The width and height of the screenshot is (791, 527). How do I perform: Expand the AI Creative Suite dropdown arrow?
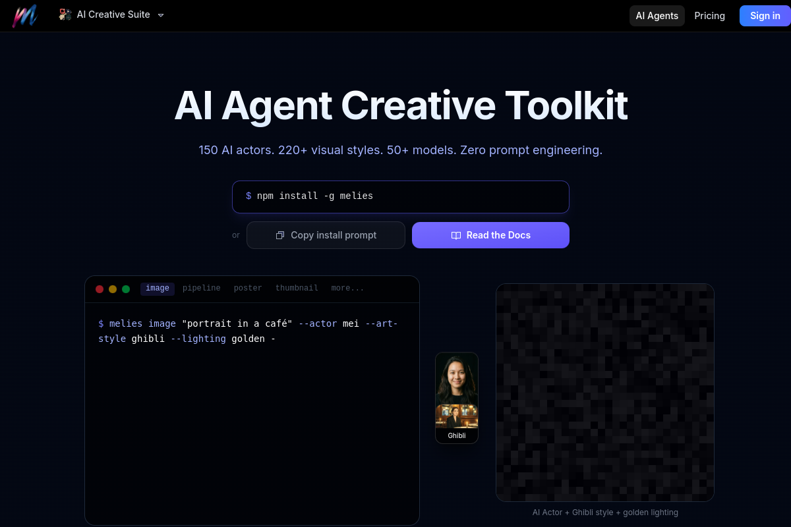click(161, 15)
